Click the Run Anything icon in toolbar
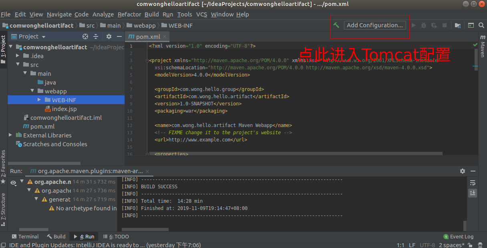This screenshot has height=248, width=487. tap(471, 25)
